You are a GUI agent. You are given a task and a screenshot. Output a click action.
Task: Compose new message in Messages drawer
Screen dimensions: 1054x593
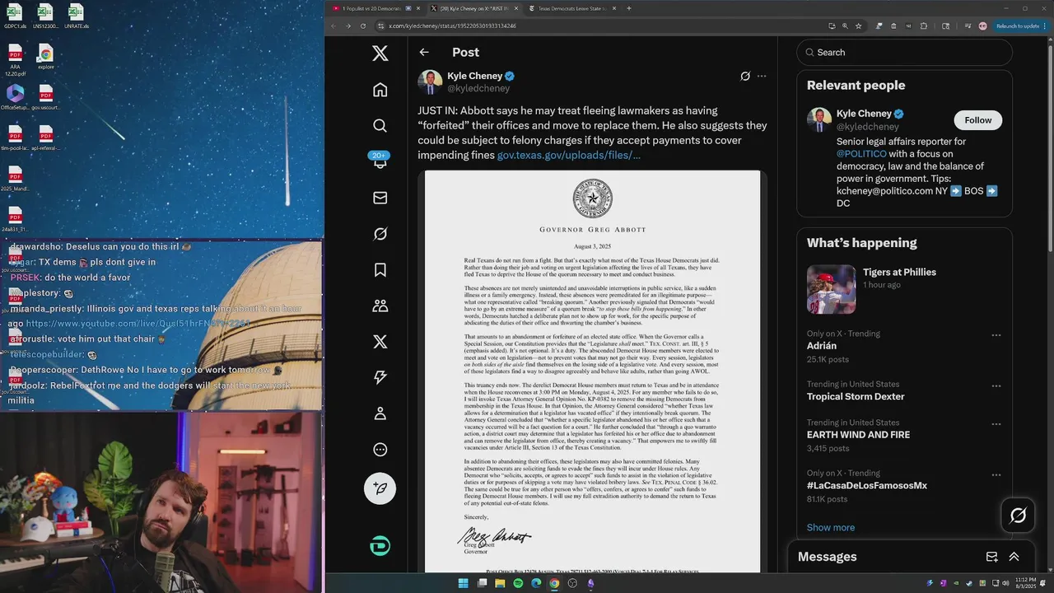992,557
